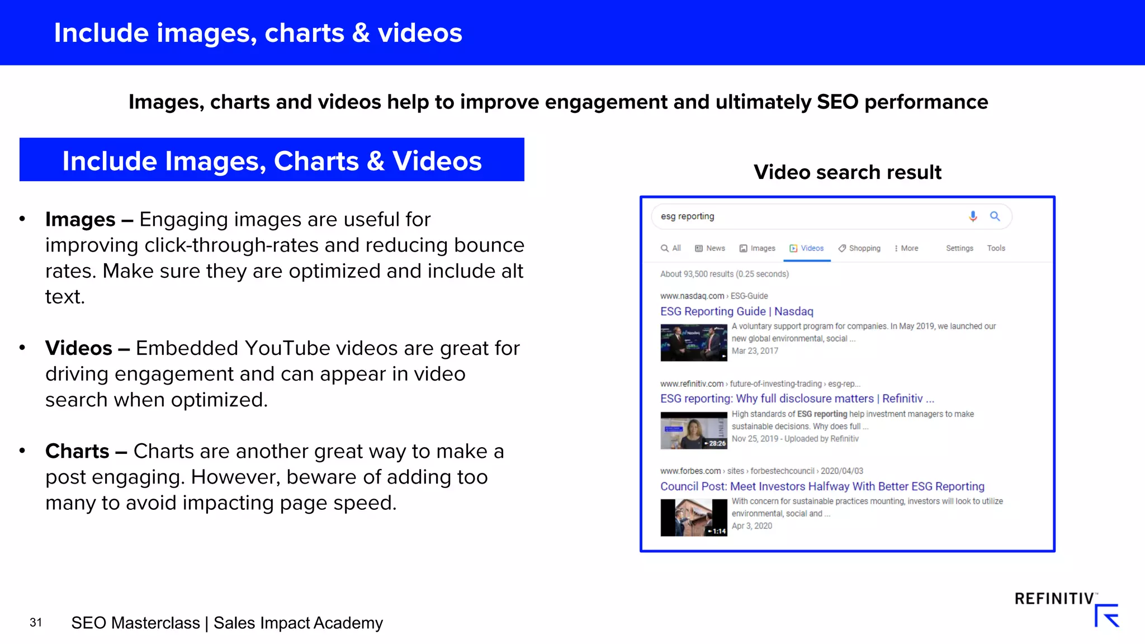This screenshot has height=644, width=1145.
Task: Click the Include Images, Charts & Videos banner
Action: (x=272, y=160)
